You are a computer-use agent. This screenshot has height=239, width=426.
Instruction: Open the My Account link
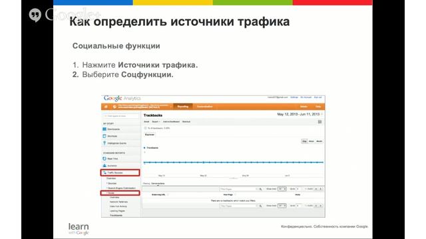(x=306, y=98)
